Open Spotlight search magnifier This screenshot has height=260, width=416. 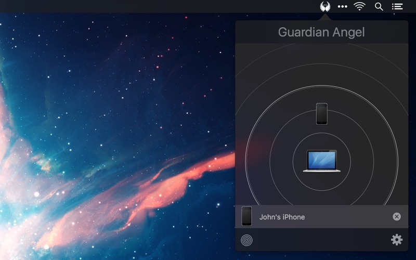tap(379, 6)
